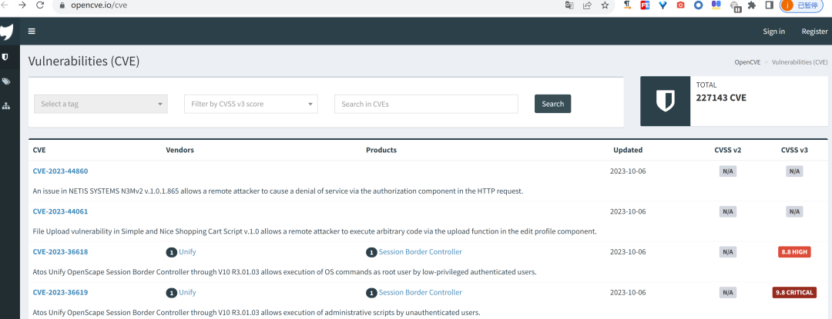Click the CVSS v3 column header
Image resolution: width=832 pixels, height=319 pixels.
pyautogui.click(x=794, y=150)
